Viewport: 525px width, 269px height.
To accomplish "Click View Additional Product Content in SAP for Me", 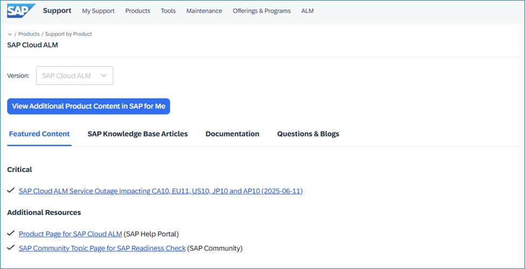I will click(88, 107).
